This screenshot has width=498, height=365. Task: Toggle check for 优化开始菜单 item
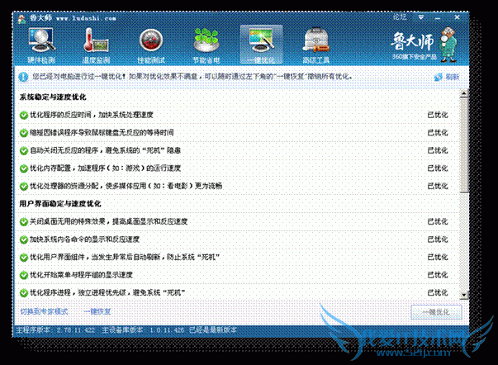(x=23, y=275)
